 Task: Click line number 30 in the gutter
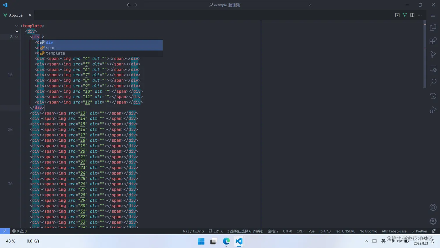point(10,184)
